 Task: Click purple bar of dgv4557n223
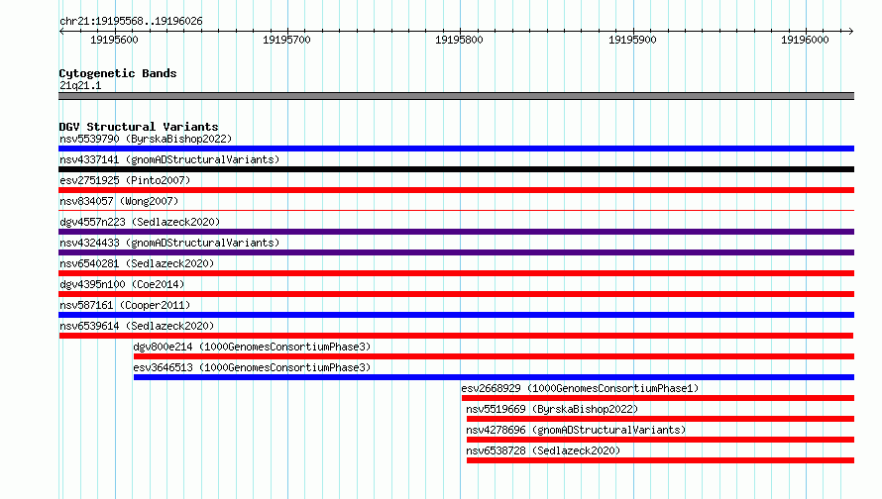click(x=456, y=232)
